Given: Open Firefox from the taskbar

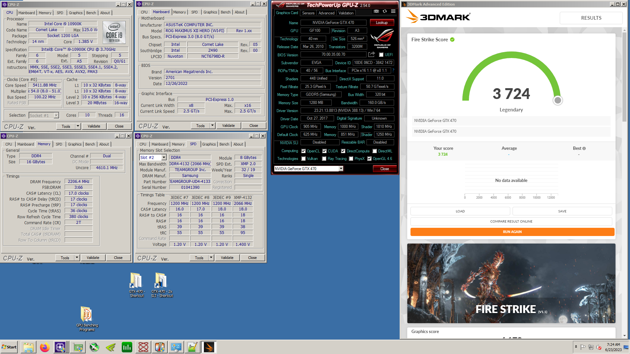Looking at the screenshot, I should 45,347.
